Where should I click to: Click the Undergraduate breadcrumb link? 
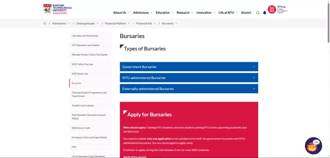(86, 23)
